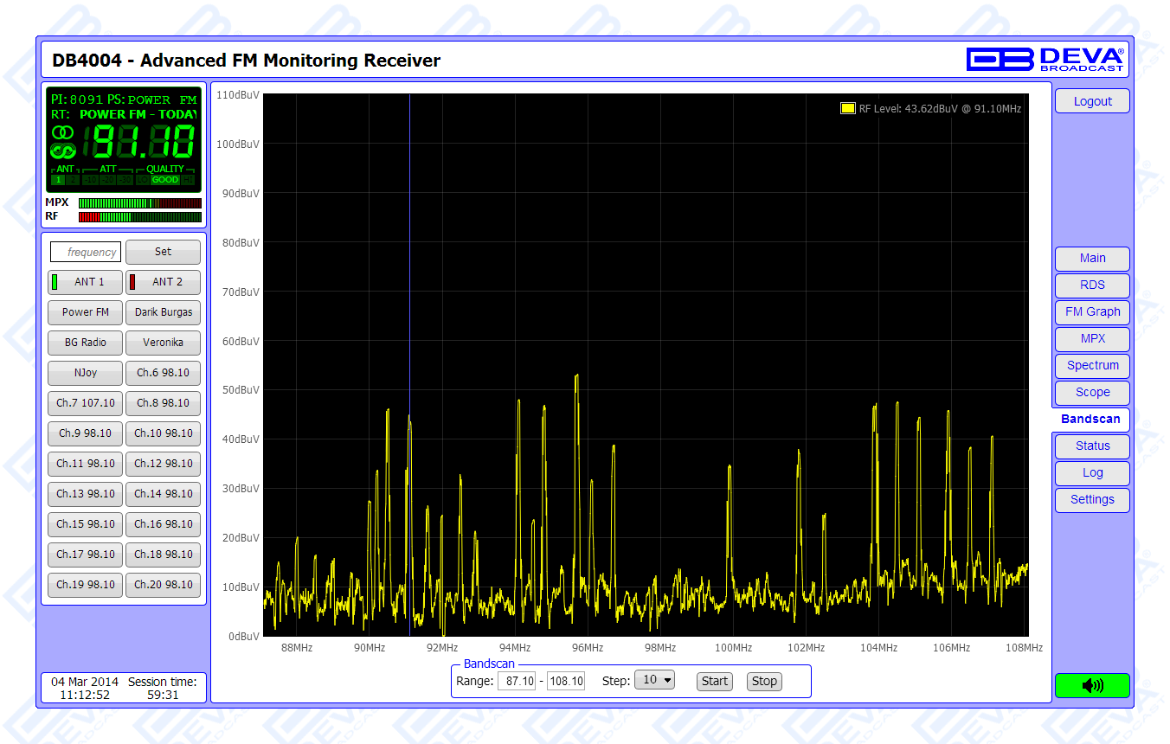Click the DEVA Broadcast logo
The width and height of the screenshot is (1170, 744).
(x=1045, y=59)
